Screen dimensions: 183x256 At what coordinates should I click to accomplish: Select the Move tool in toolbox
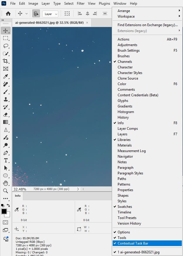point(6,31)
